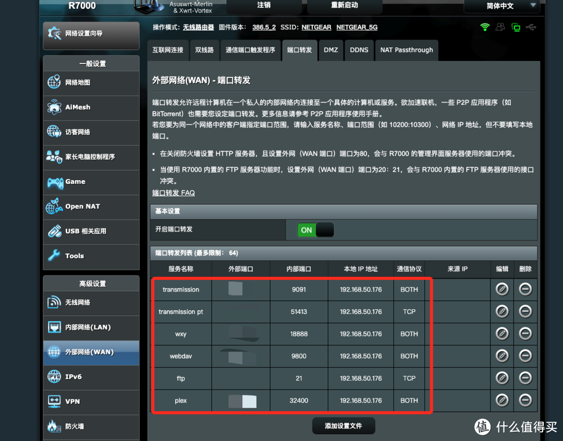Click the 添加设置文件 button
This screenshot has height=441, width=563.
tap(343, 425)
